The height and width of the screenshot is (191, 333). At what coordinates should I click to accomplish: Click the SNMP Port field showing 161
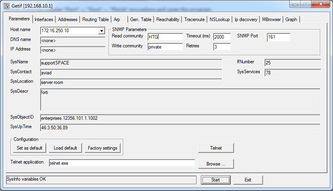278,37
